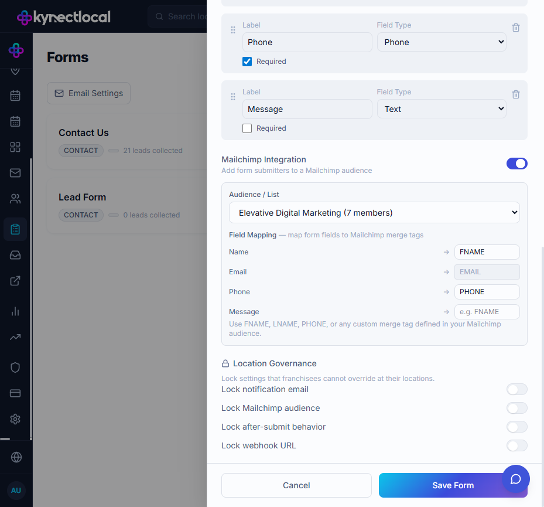This screenshot has width=544, height=507.
Task: Click the Phone label input field
Action: (307, 42)
